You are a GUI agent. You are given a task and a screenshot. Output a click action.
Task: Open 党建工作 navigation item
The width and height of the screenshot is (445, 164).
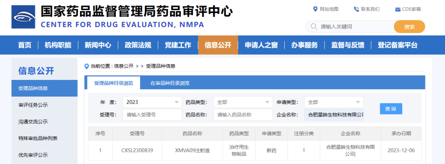(178, 45)
